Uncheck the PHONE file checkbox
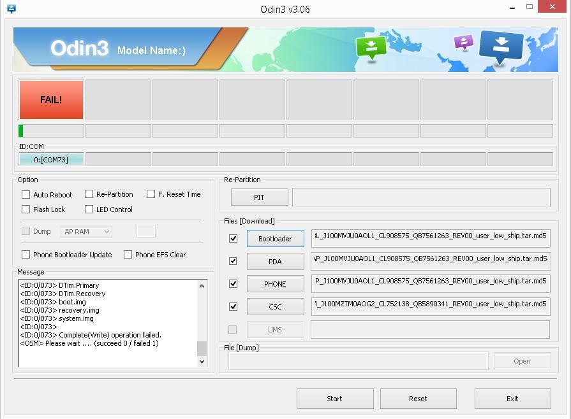Image resolution: width=571 pixels, height=419 pixels. (233, 284)
